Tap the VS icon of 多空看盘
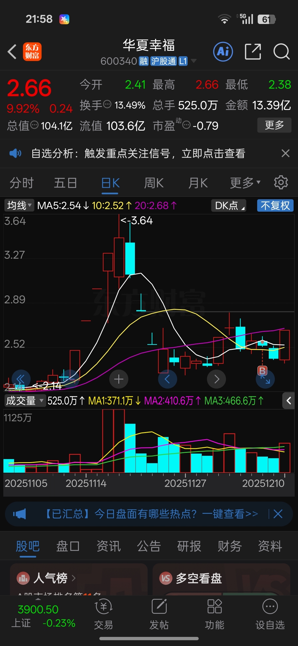Image resolution: width=298 pixels, height=646 pixels. [166, 578]
